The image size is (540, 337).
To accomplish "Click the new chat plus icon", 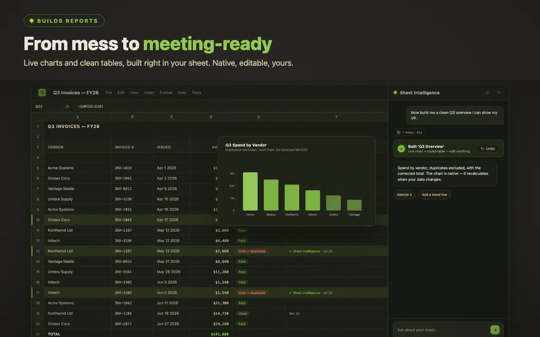I will coord(488,93).
